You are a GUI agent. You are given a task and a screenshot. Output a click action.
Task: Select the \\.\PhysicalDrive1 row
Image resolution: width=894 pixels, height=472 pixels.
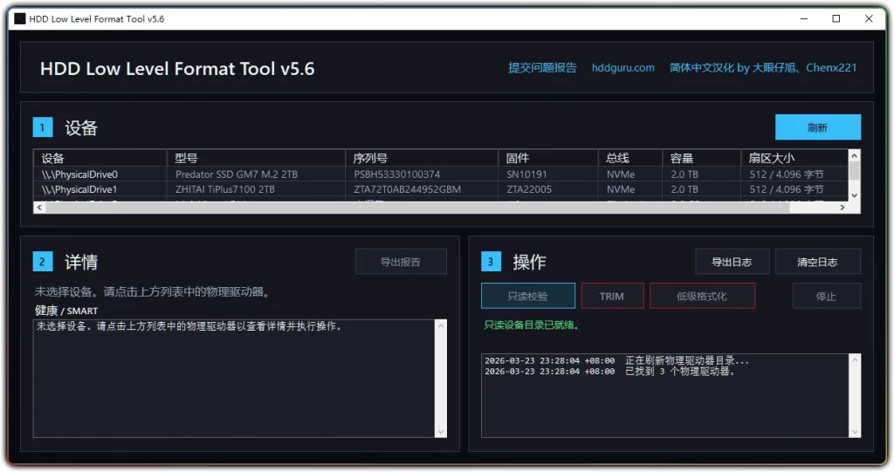pos(441,189)
